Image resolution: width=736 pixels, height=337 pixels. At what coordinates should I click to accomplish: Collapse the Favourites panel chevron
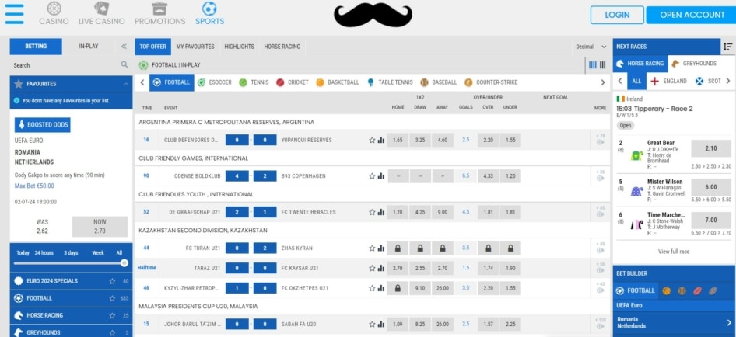click(x=124, y=83)
